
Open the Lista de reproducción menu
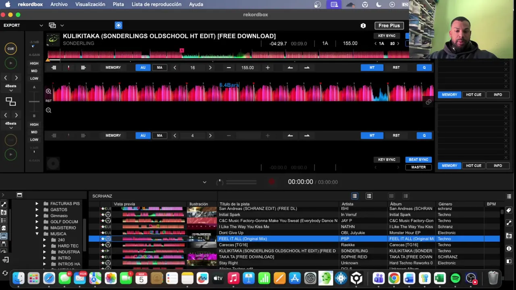click(156, 4)
